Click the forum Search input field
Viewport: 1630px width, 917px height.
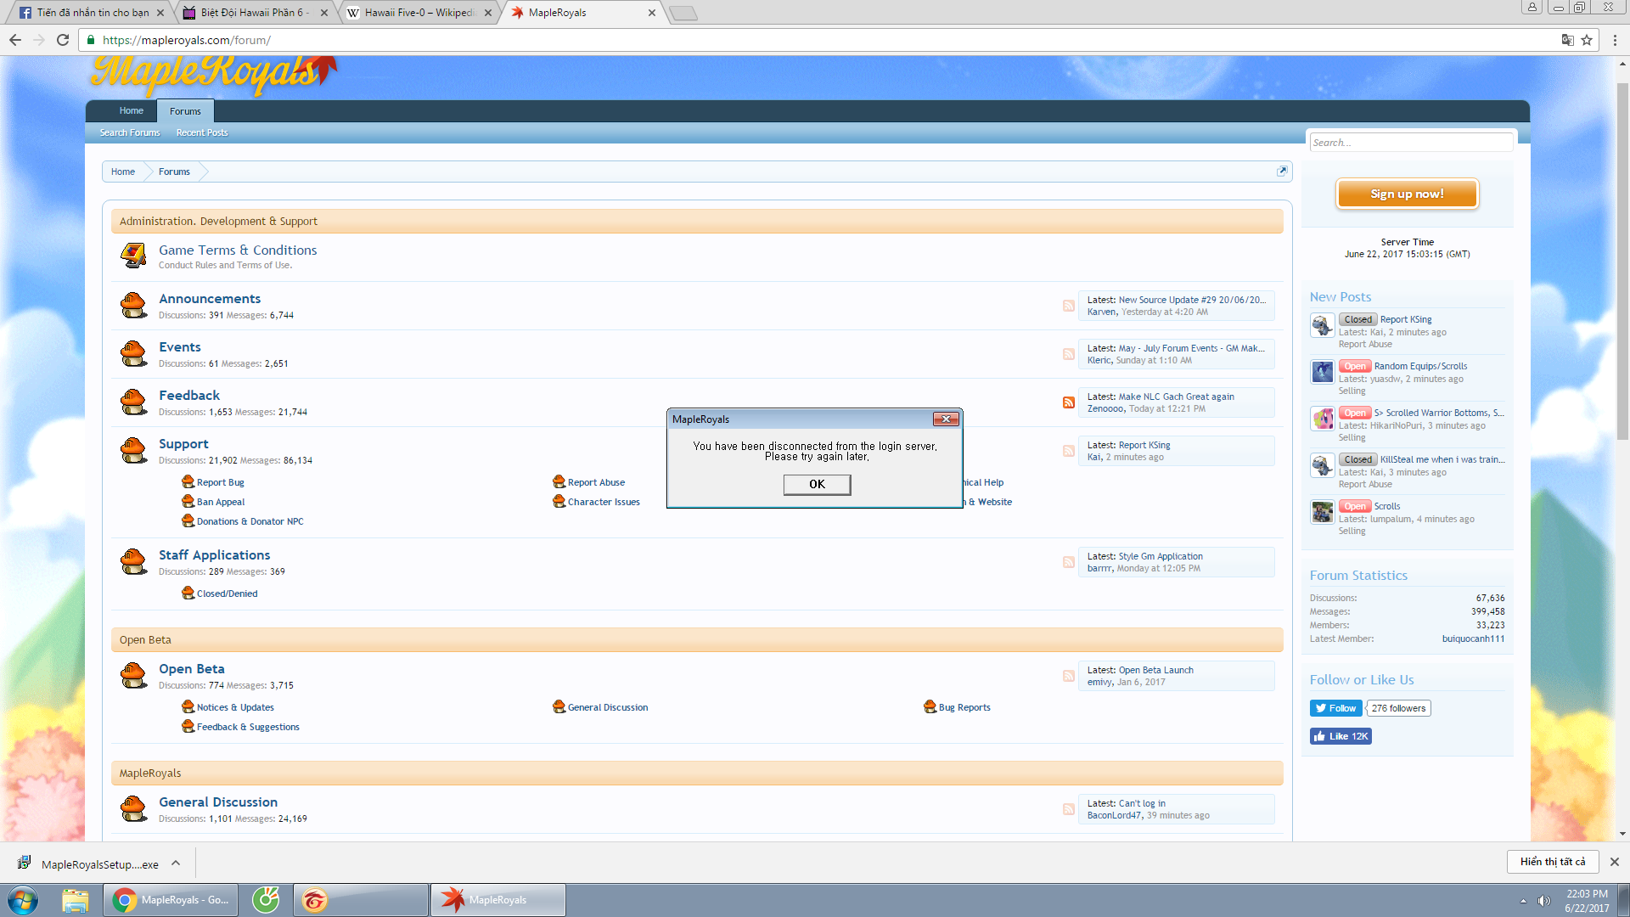point(1410,142)
